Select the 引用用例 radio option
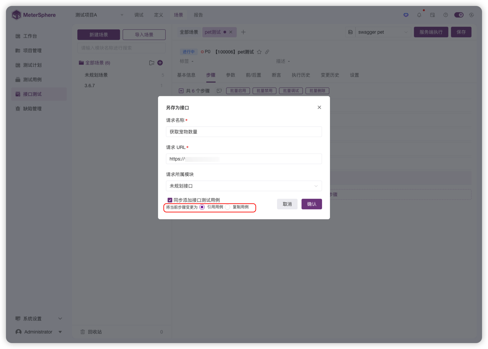This screenshot has height=349, width=488. point(202,207)
